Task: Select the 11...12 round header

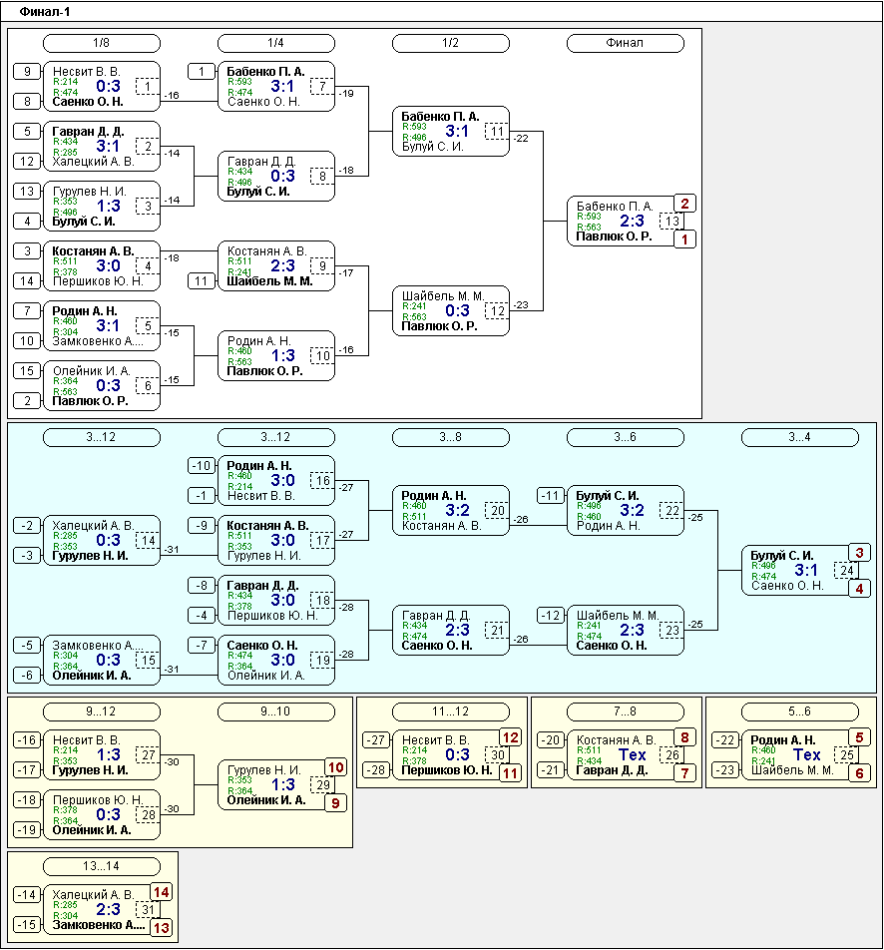Action: click(450, 712)
